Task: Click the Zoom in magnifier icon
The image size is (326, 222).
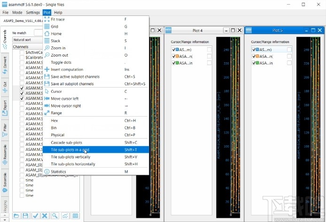Action: click(x=47, y=48)
